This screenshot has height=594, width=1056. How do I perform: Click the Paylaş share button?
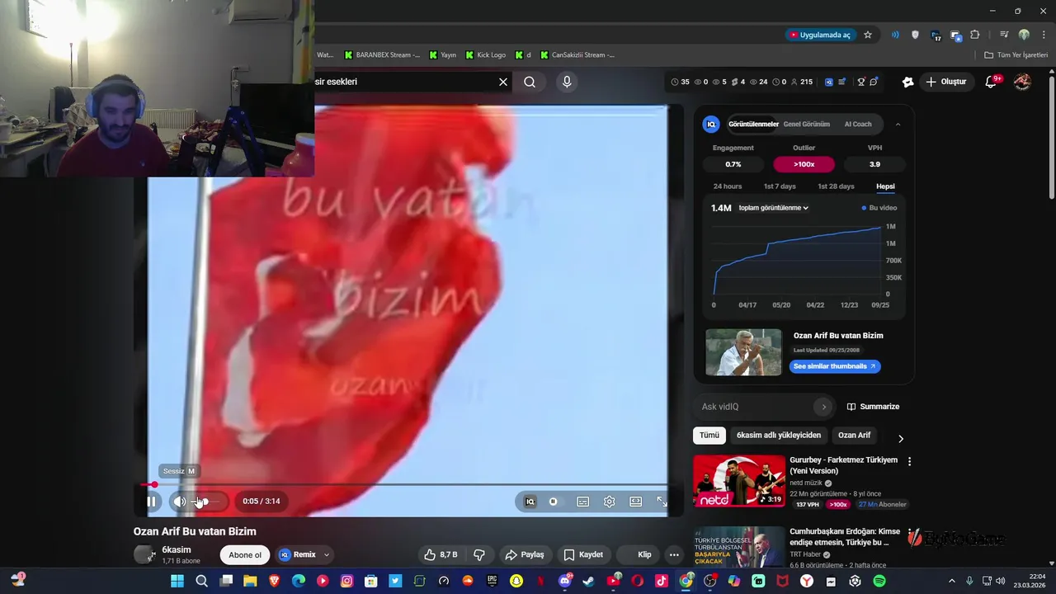[x=525, y=554]
